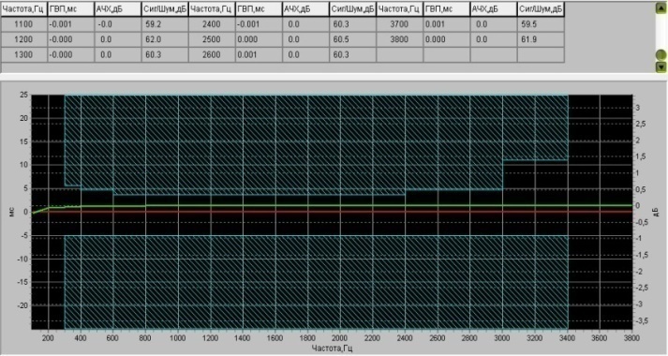The height and width of the screenshot is (356, 668).
Task: Click the -0.000 ГВП cell beside 1300
Action: click(70, 55)
